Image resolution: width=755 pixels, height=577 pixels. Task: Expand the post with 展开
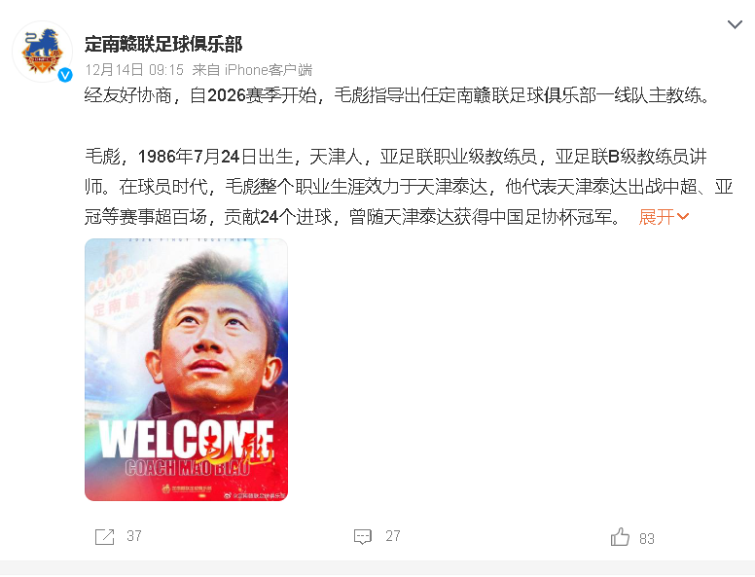coord(657,217)
